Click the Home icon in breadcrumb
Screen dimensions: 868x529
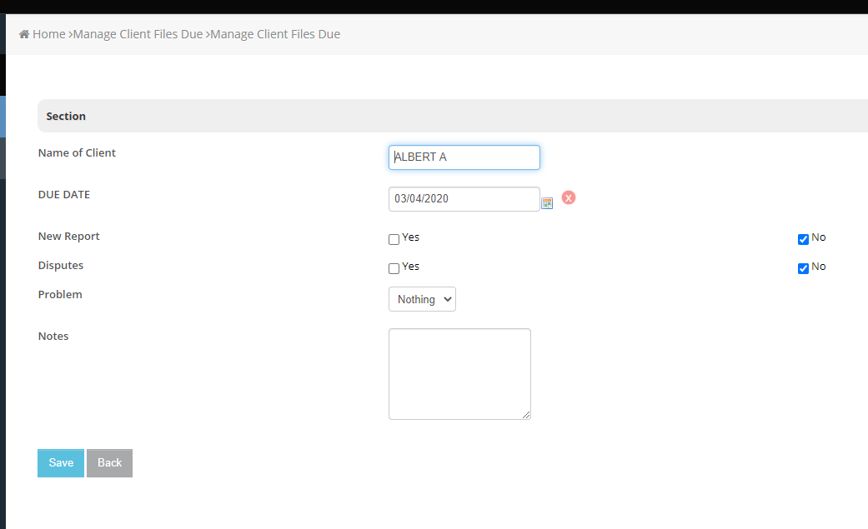(x=24, y=34)
